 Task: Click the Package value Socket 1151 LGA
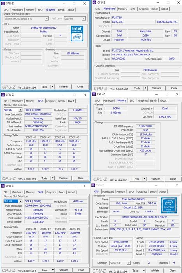pyautogui.click(x=133, y=207)
